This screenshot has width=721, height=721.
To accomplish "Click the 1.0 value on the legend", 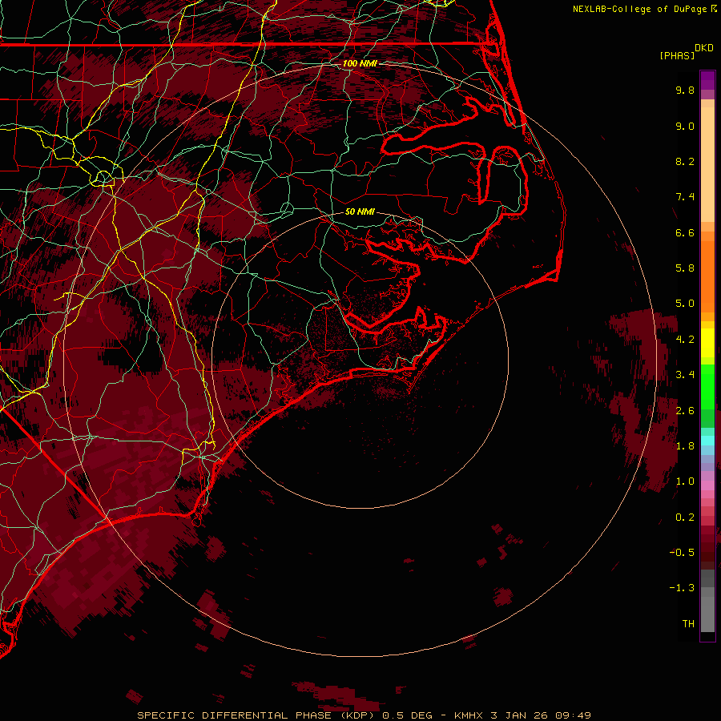I will 685,481.
